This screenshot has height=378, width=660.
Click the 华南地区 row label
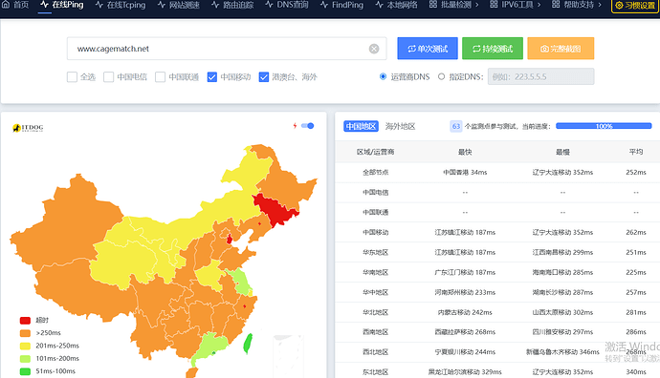[x=376, y=272]
